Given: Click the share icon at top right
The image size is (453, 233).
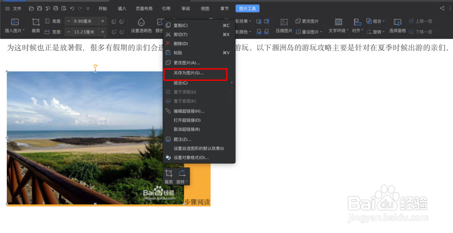Looking at the screenshot, I should point(442,8).
